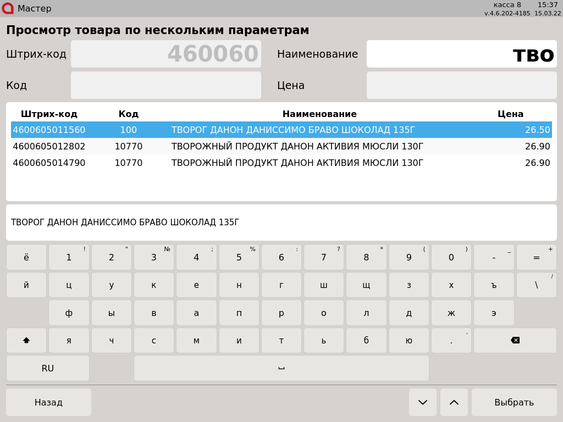Click the red app logo icon

[x=8, y=8]
